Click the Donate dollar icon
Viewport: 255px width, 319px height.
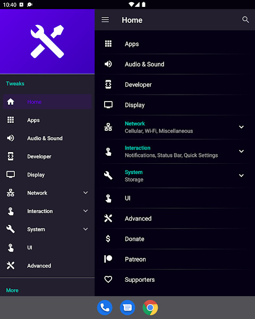pos(108,239)
